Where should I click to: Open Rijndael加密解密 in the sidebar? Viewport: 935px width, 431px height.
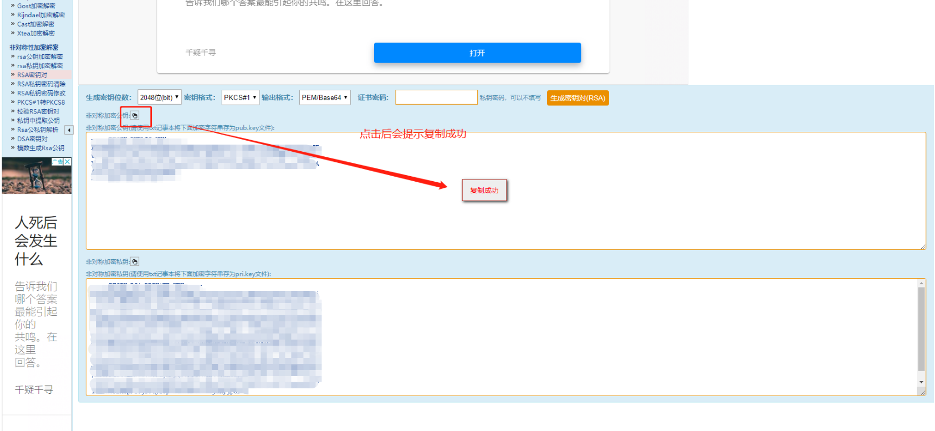(x=41, y=15)
